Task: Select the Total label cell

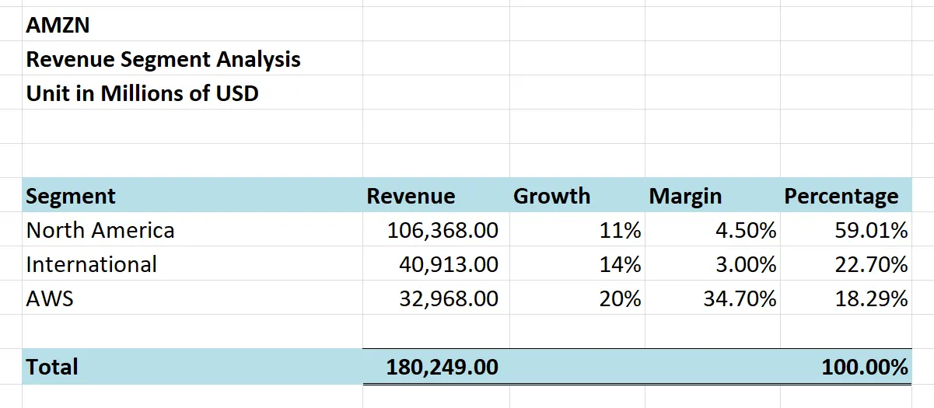Action: [x=192, y=366]
